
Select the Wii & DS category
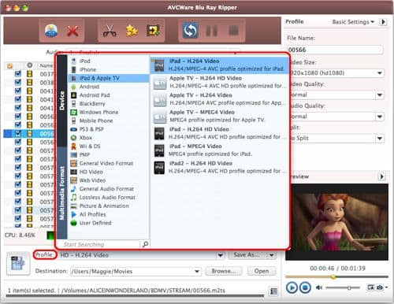(109, 146)
